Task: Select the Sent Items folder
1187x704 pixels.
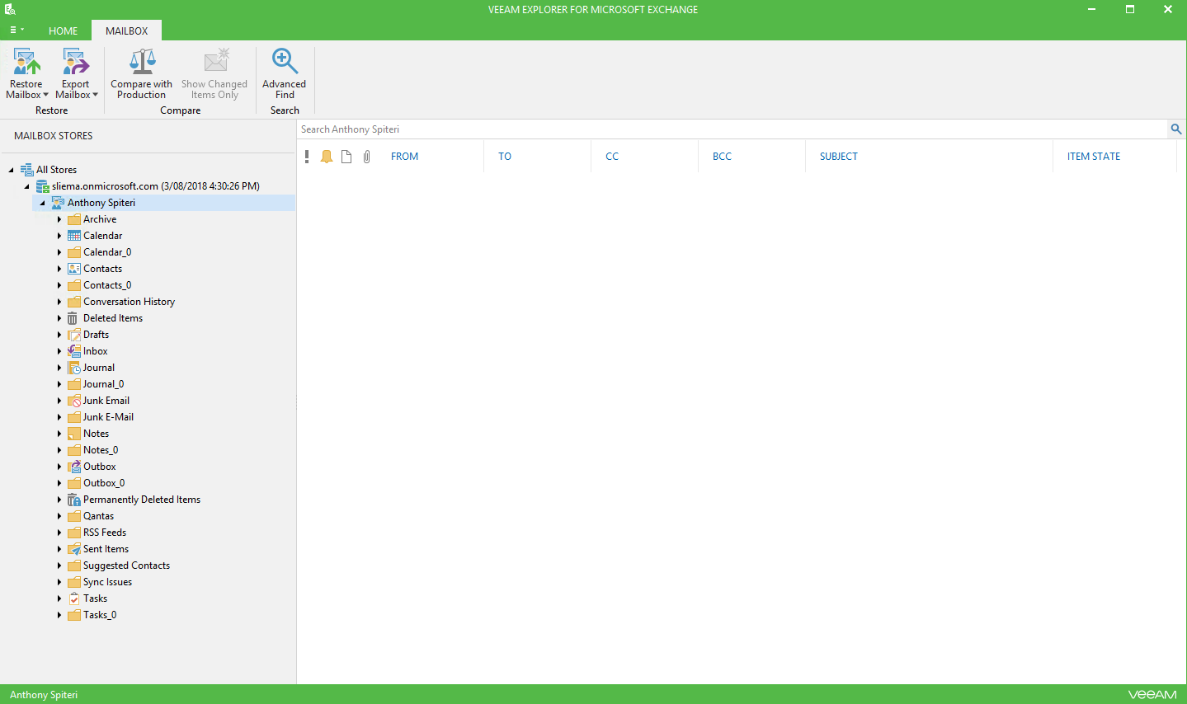Action: point(106,549)
